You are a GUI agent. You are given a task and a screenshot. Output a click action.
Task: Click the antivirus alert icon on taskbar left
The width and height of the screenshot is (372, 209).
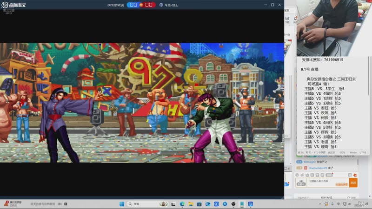coord(7,203)
